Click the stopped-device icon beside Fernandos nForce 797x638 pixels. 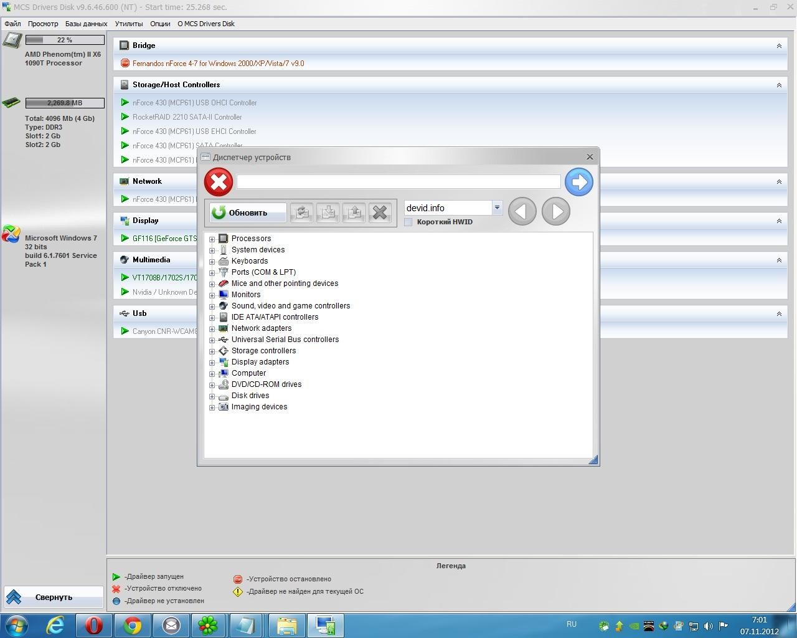[x=125, y=64]
